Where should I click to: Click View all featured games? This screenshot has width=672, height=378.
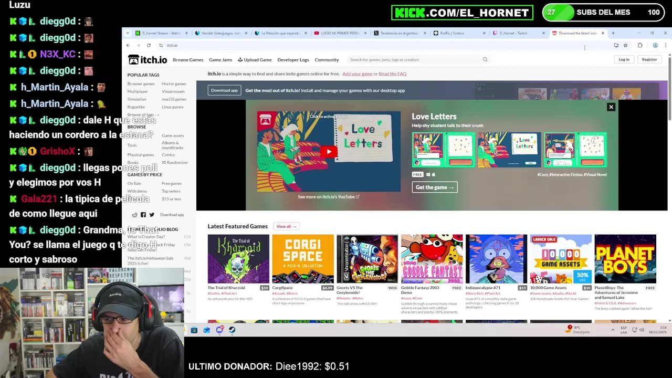point(286,226)
